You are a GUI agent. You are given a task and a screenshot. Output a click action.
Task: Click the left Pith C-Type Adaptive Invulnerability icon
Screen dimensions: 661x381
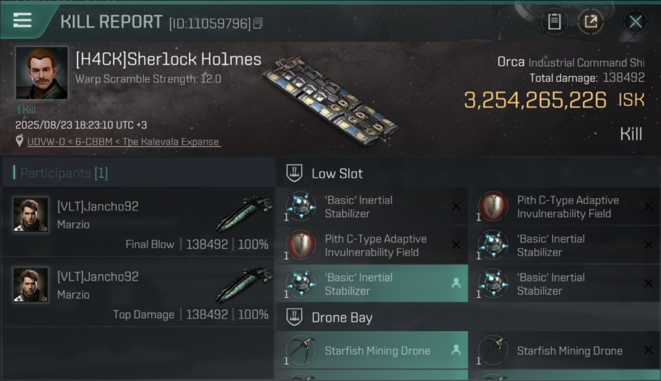(301, 245)
